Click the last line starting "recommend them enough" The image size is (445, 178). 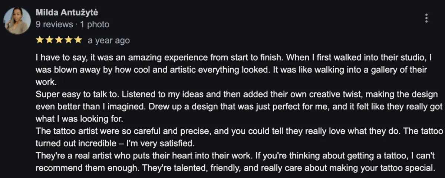tap(235, 167)
